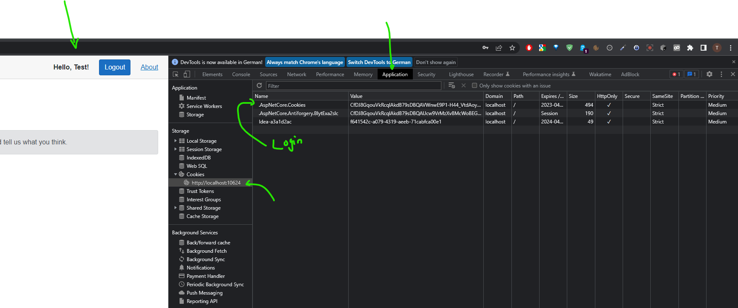Delete selected cookie X icon
The width and height of the screenshot is (738, 308).
pos(464,85)
